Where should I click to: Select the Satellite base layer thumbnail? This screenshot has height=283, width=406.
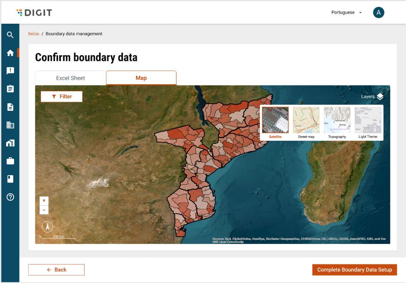pos(275,120)
